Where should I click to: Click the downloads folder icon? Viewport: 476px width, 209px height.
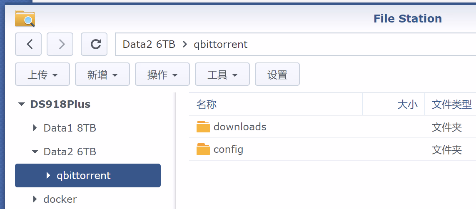[203, 127]
